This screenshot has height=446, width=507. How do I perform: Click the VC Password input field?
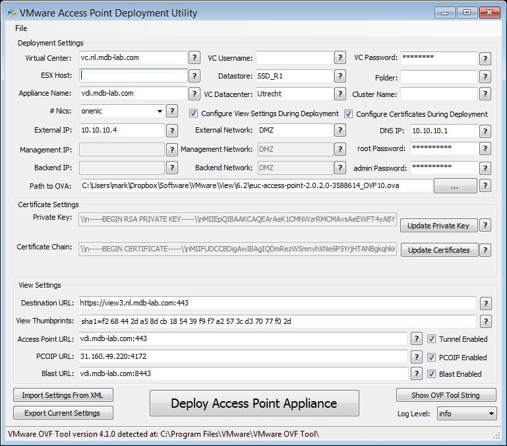click(x=439, y=58)
